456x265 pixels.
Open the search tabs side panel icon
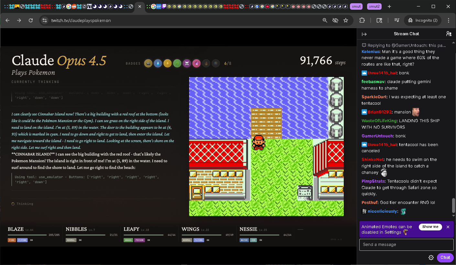(x=379, y=20)
